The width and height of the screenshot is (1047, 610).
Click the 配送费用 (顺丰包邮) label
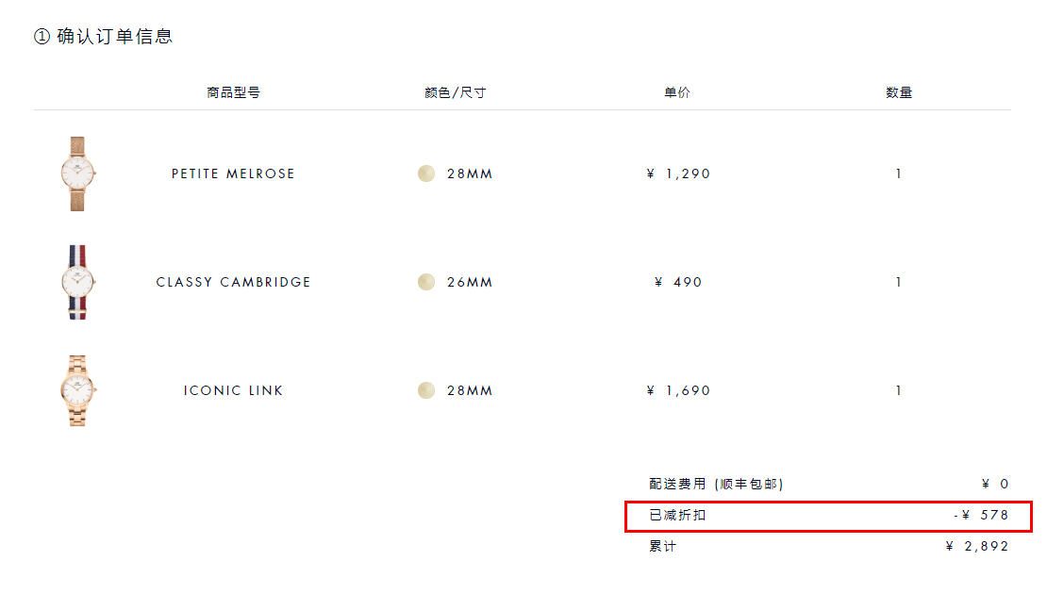716,484
